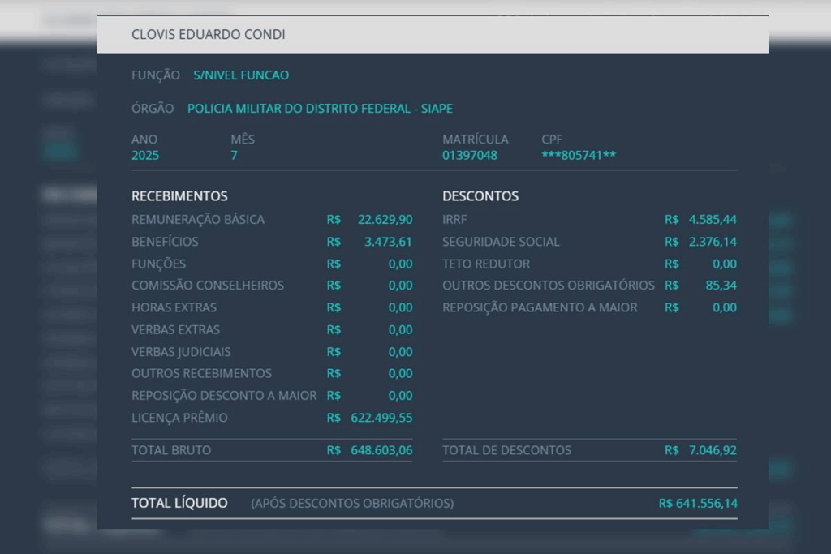This screenshot has width=831, height=554.
Task: Click the masked CPF value
Action: pyautogui.click(x=579, y=156)
